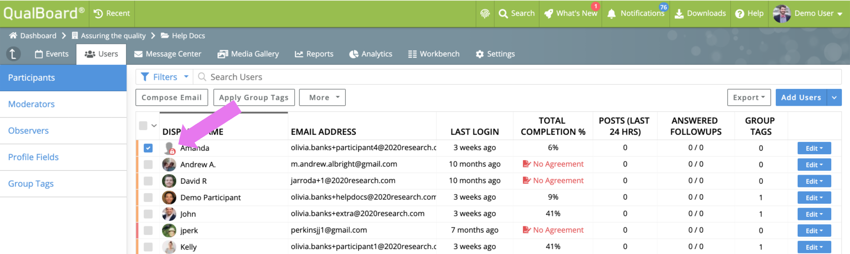
Task: Sort by the Last Login column
Action: click(475, 132)
